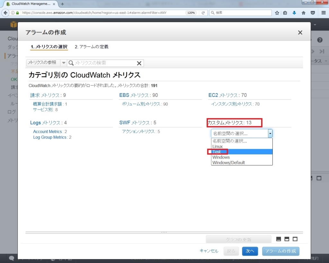
Task: Open the Logs metrics category
Action: click(x=45, y=123)
